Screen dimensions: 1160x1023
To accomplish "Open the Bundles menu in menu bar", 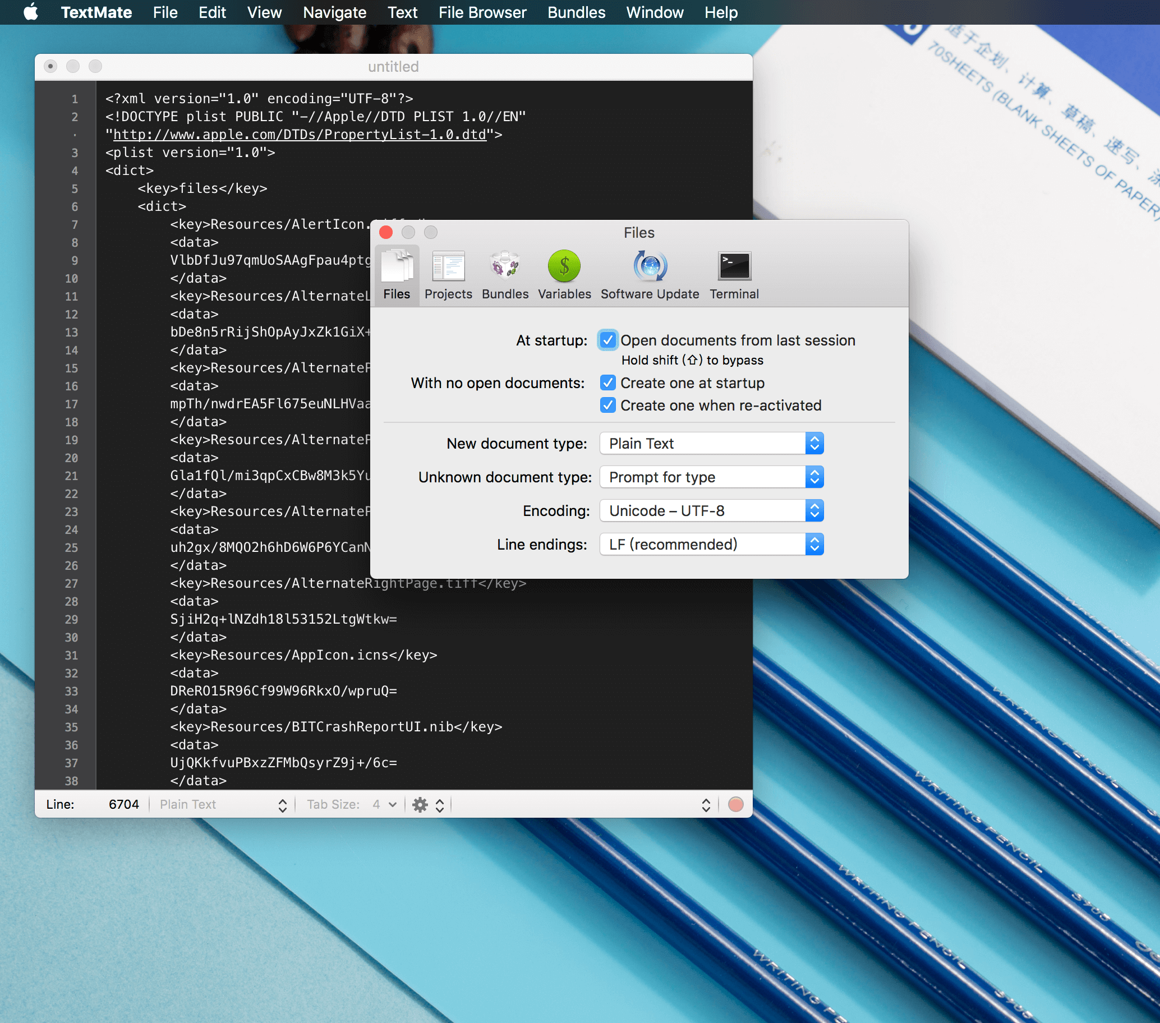I will pos(576,12).
